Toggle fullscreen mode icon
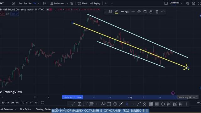Viewport: 201px width, 113px height. [x=199, y=3]
